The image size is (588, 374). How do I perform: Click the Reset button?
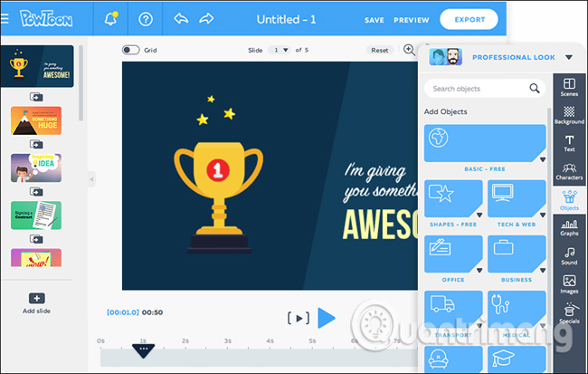point(380,50)
